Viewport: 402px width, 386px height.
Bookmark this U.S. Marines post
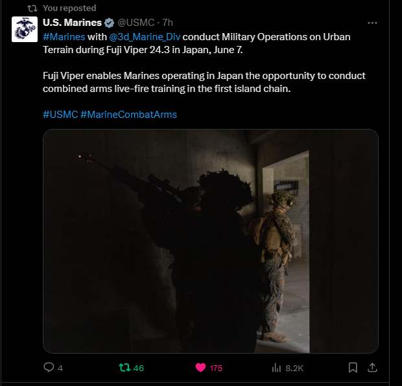(x=353, y=368)
